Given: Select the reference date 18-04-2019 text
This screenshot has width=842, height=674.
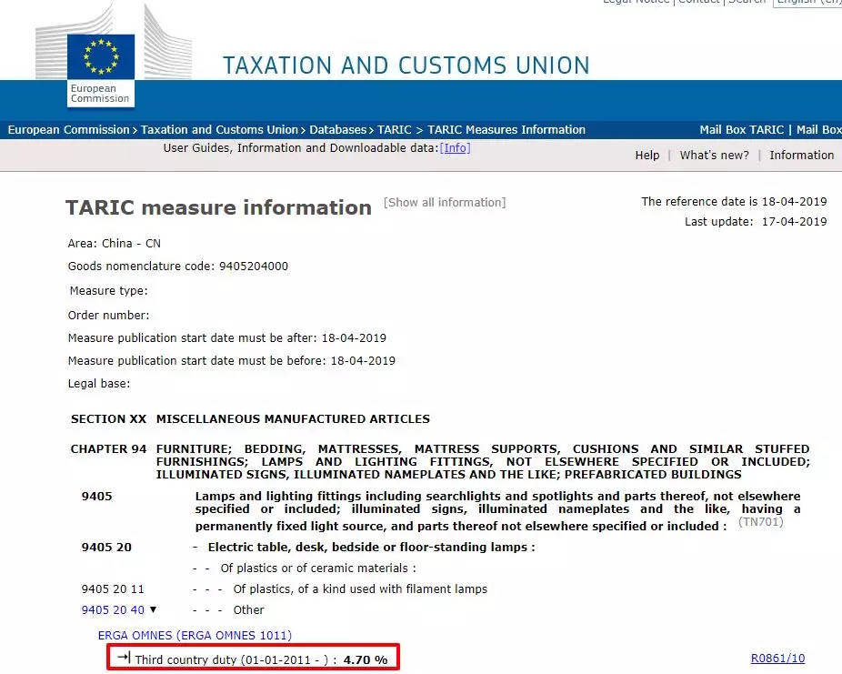Looking at the screenshot, I should [x=734, y=201].
